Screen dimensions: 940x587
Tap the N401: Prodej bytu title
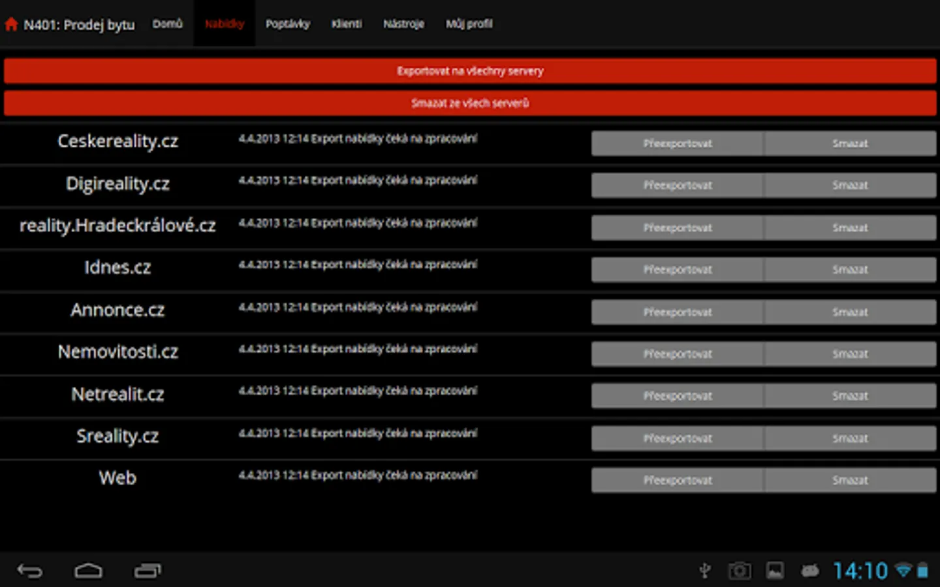point(79,25)
